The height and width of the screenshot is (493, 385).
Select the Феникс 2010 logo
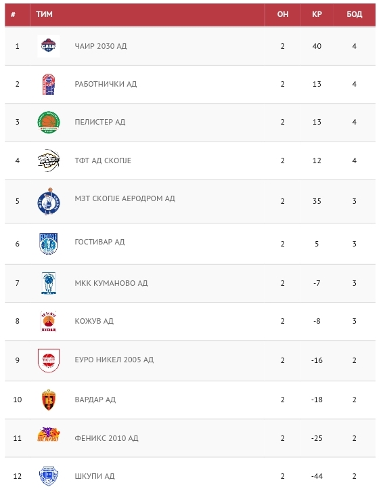click(48, 435)
